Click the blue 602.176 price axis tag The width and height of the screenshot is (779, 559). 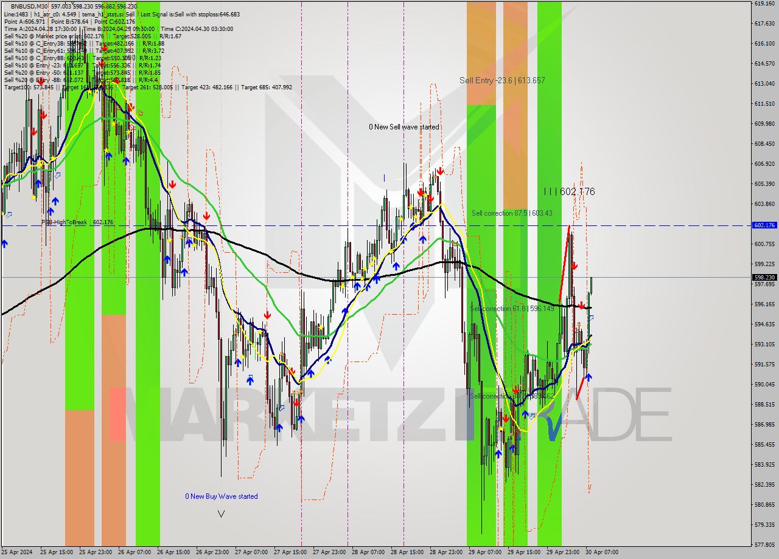point(764,225)
